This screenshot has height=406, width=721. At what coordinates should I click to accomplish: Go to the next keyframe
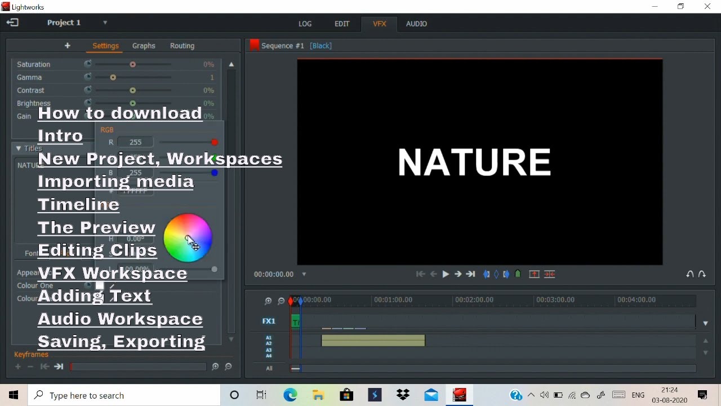(x=59, y=367)
